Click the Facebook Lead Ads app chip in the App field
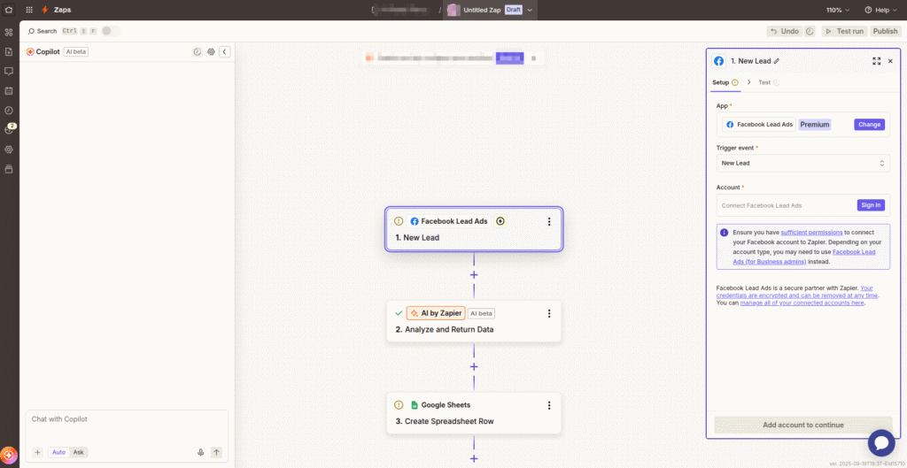907x468 pixels. click(759, 125)
